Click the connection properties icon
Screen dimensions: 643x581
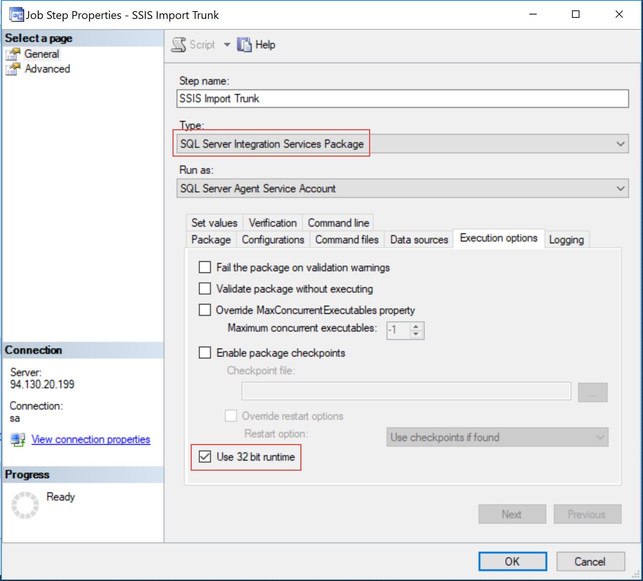17,440
